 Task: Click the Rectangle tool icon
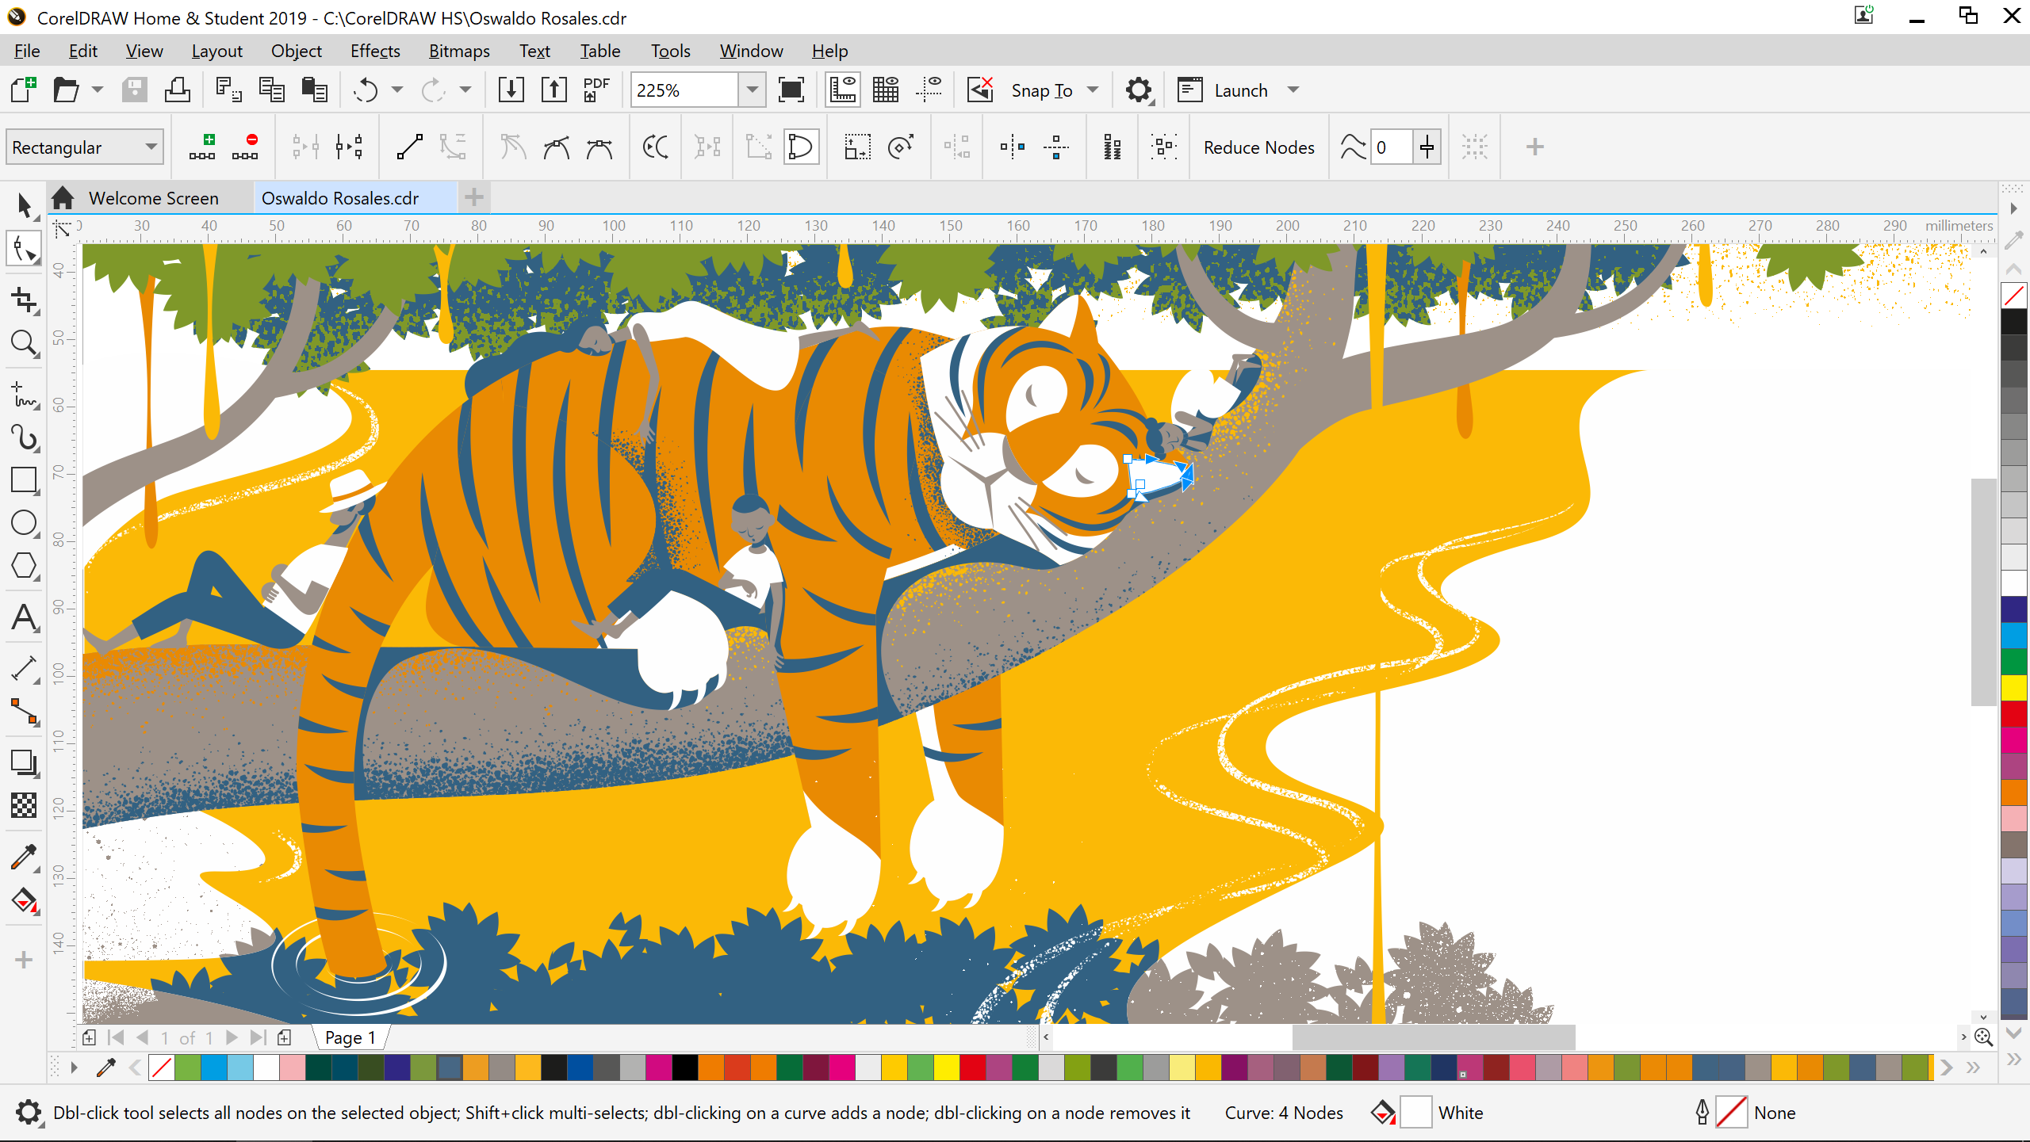tap(24, 479)
